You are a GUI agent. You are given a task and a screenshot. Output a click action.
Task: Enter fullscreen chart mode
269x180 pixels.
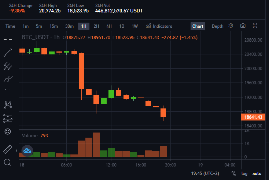(x=255, y=26)
